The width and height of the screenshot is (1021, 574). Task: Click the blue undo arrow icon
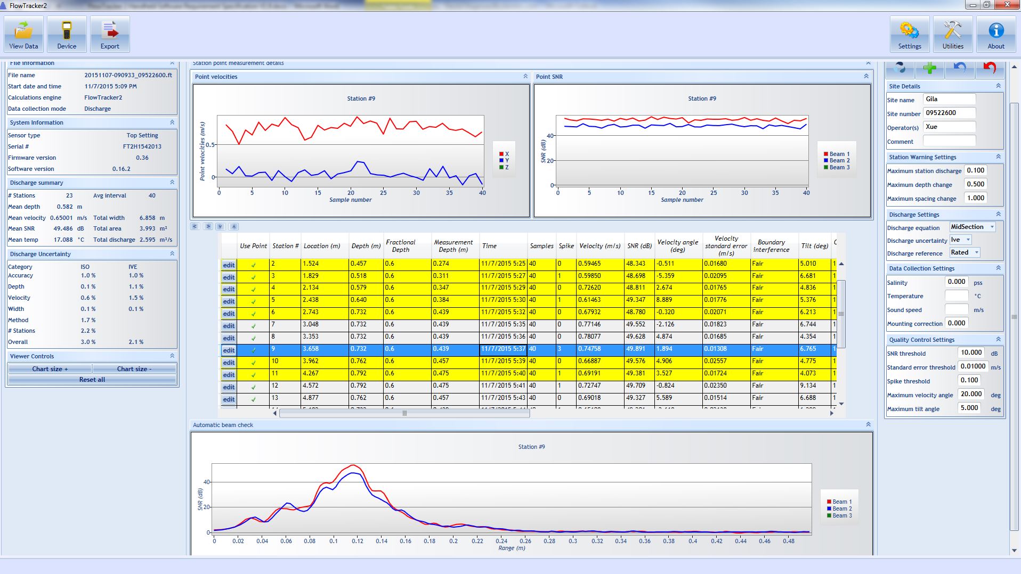point(959,68)
